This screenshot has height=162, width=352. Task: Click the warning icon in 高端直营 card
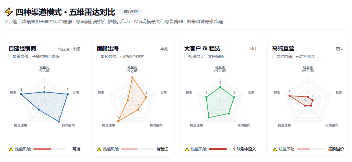(275, 149)
